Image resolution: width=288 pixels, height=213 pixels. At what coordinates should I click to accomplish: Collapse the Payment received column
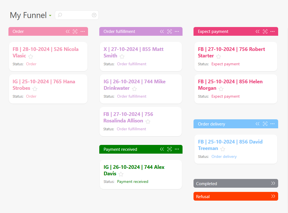[162, 149]
